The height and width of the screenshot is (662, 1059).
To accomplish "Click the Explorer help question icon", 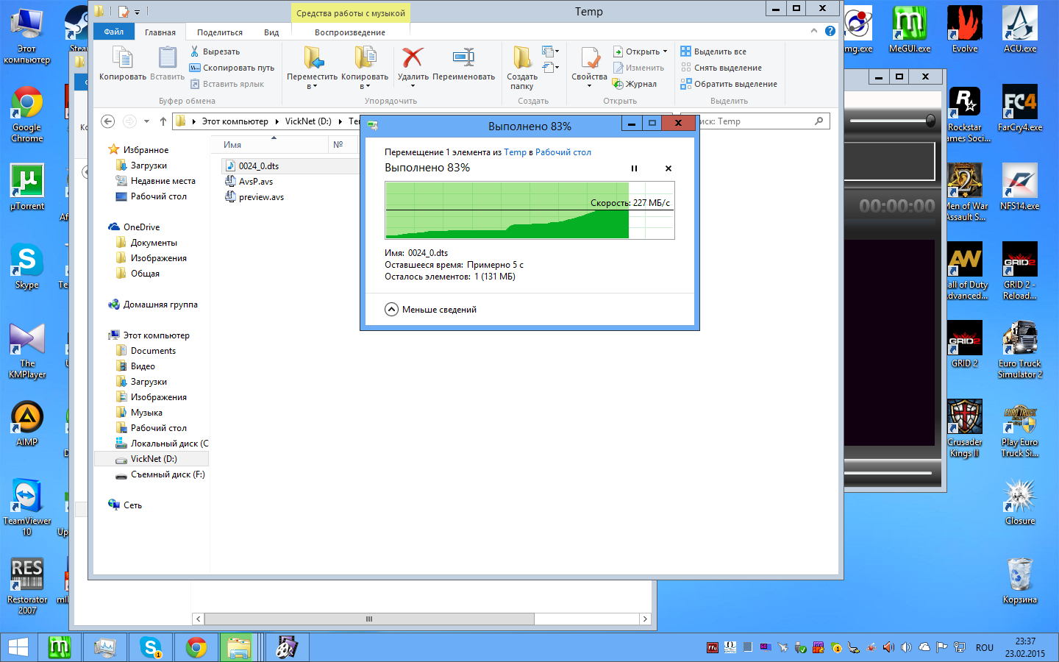I will [x=830, y=31].
